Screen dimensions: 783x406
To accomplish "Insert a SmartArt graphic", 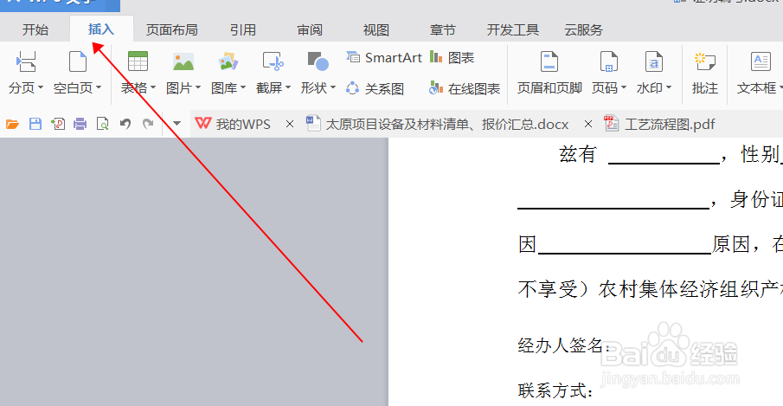I will click(384, 58).
